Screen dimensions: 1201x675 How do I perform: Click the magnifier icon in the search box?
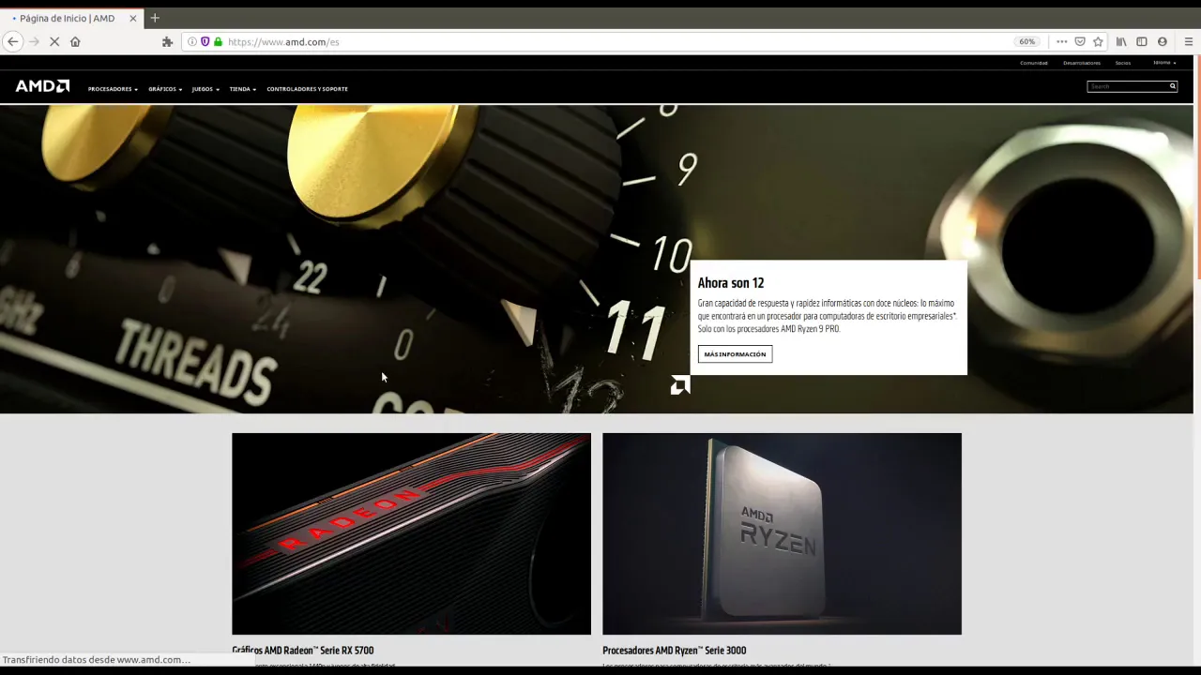(1172, 86)
